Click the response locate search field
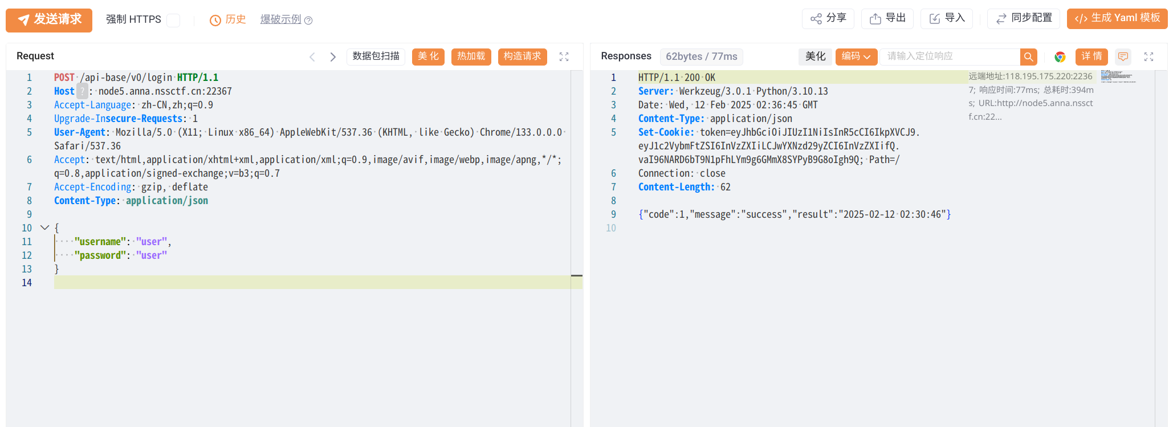The height and width of the screenshot is (427, 1173). [x=949, y=56]
